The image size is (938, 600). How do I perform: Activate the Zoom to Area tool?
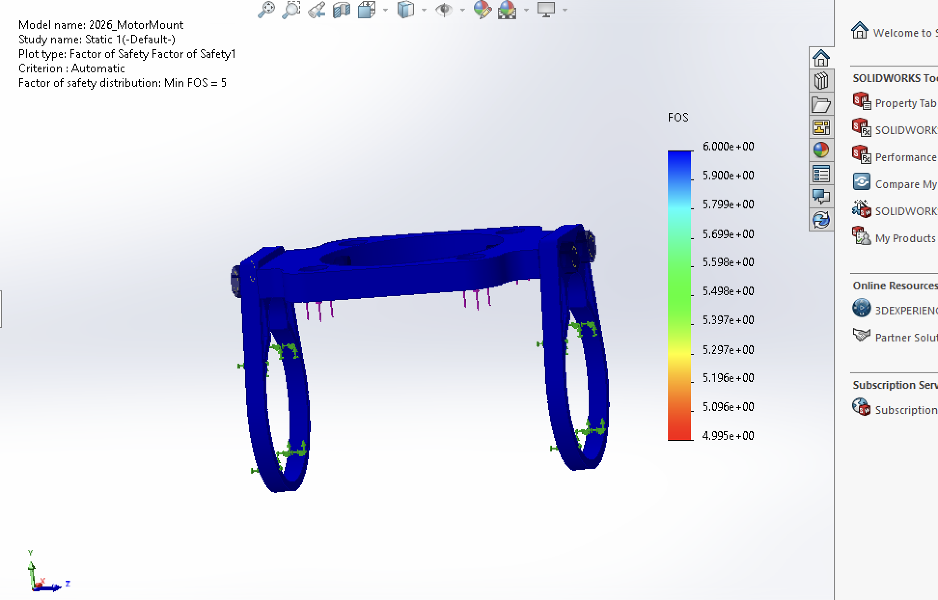291,9
